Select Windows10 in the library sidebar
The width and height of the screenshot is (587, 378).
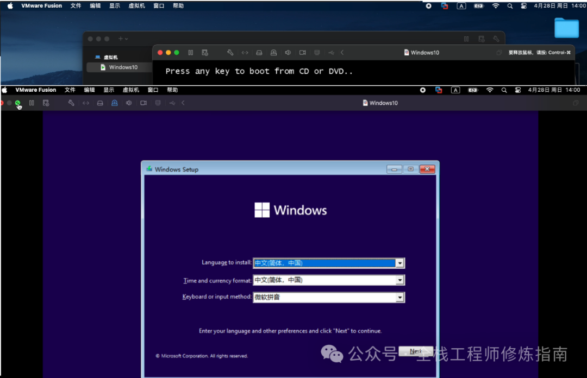click(x=119, y=67)
